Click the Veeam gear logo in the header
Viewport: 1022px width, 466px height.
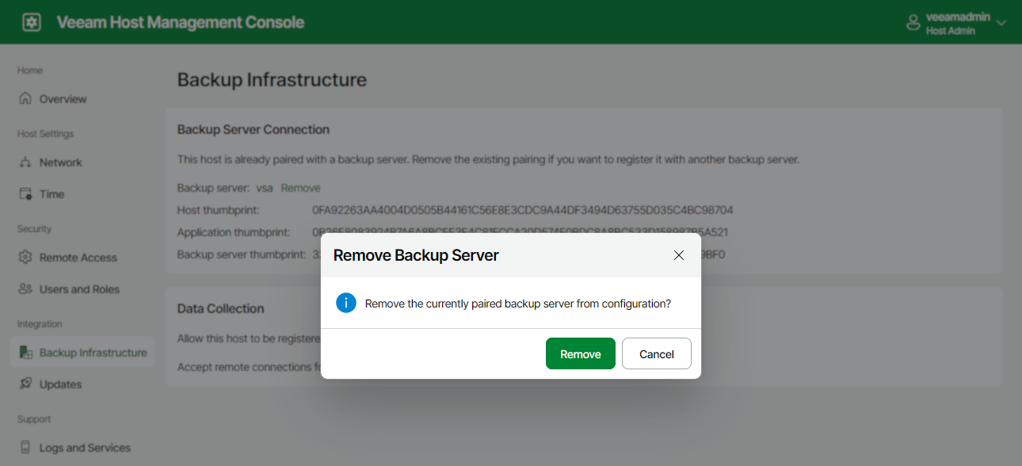31,21
